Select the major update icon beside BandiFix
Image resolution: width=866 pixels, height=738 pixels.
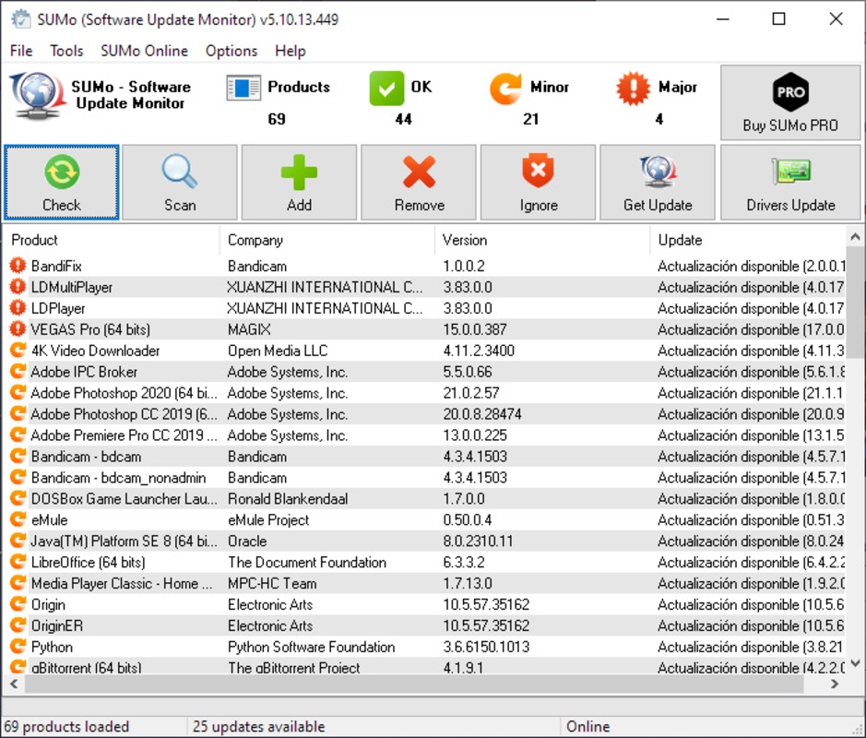coord(18,266)
